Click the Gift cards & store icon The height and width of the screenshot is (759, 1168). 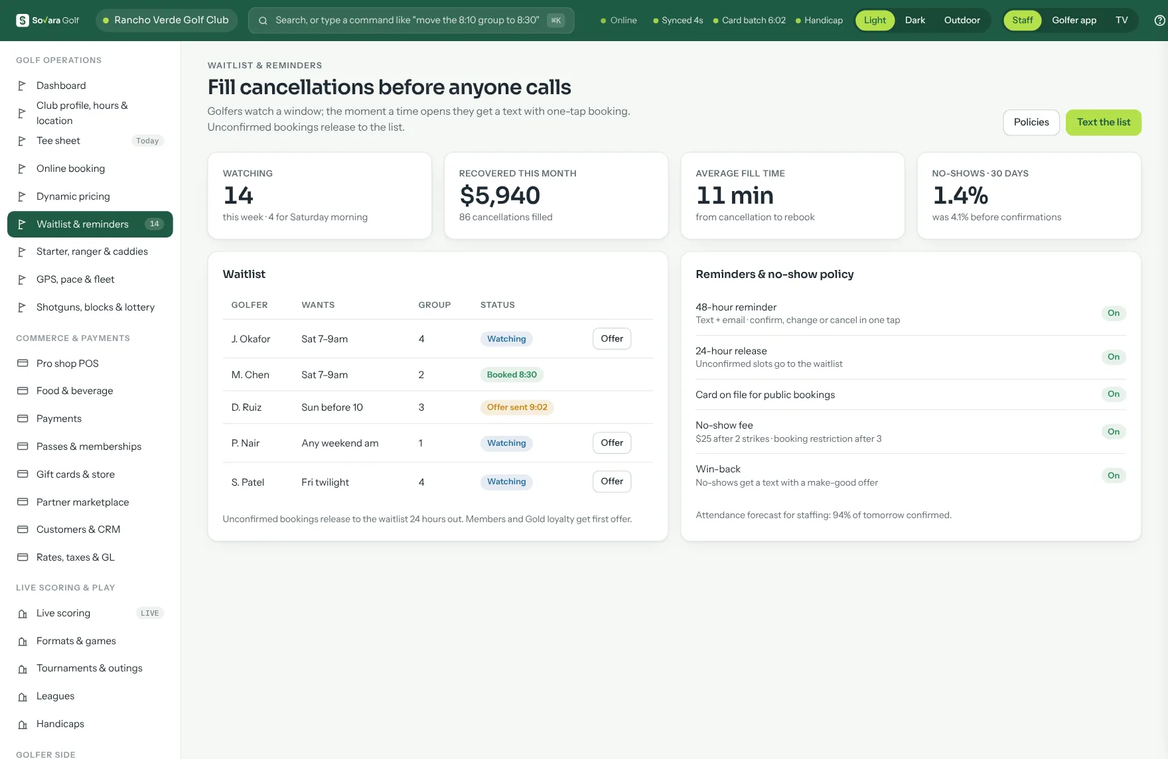pos(23,474)
